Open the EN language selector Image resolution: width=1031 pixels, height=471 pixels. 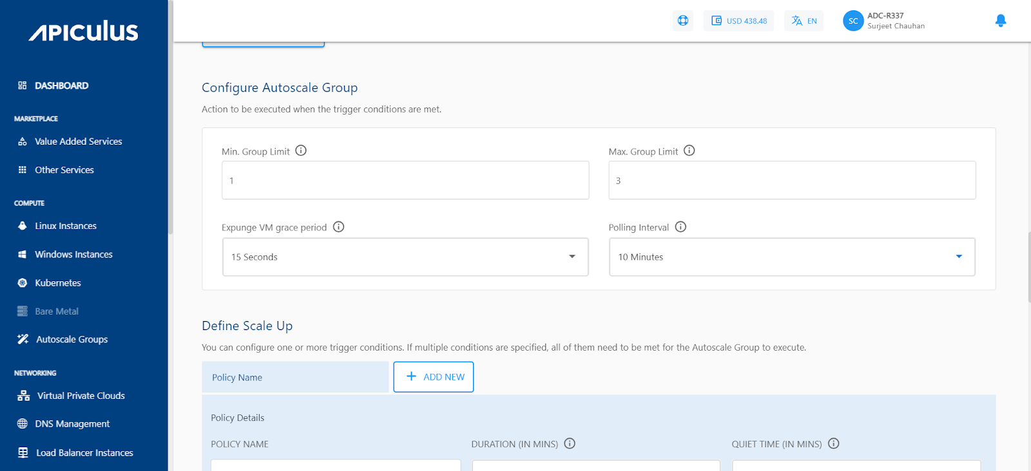click(804, 21)
